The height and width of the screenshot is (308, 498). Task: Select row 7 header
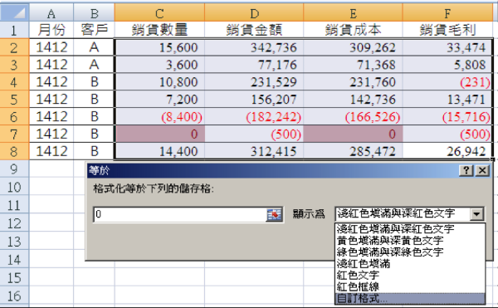(x=15, y=134)
